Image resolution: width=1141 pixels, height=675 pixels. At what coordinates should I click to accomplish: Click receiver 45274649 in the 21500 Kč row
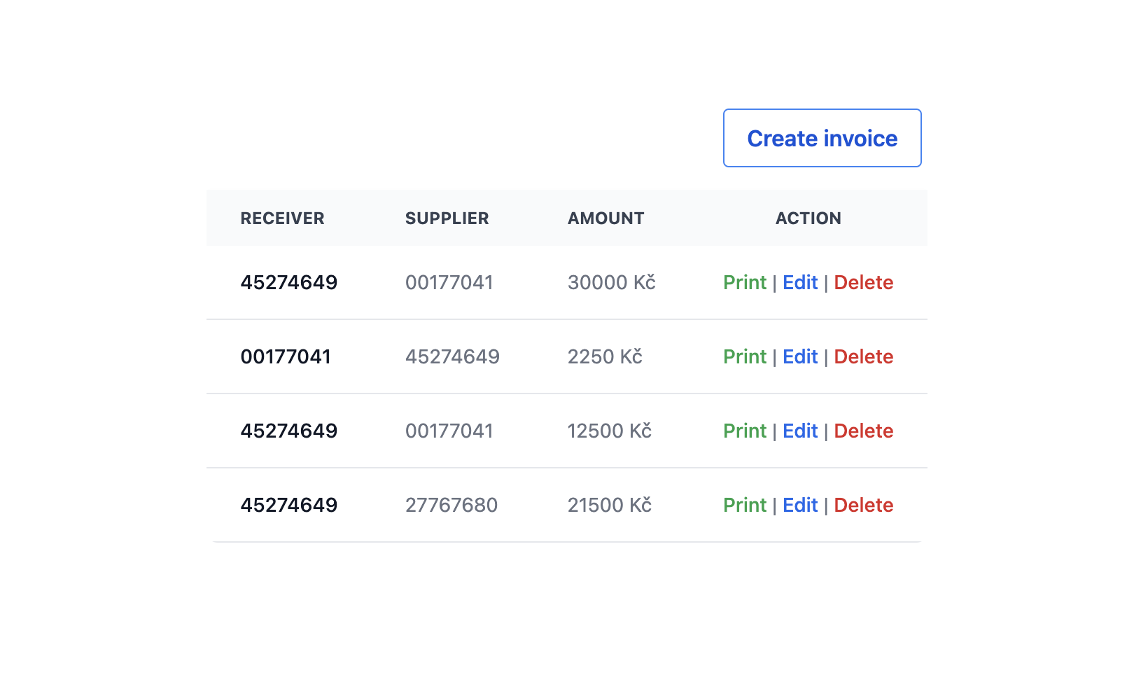tap(289, 505)
